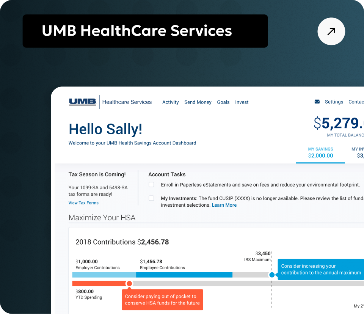
Task: Click the Learn More link
Action: [224, 205]
